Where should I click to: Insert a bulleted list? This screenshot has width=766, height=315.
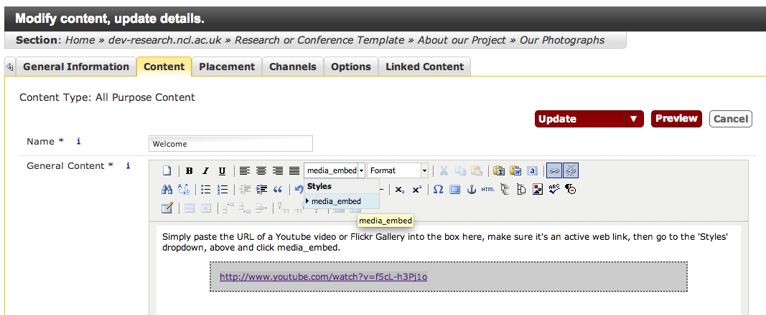pos(205,190)
